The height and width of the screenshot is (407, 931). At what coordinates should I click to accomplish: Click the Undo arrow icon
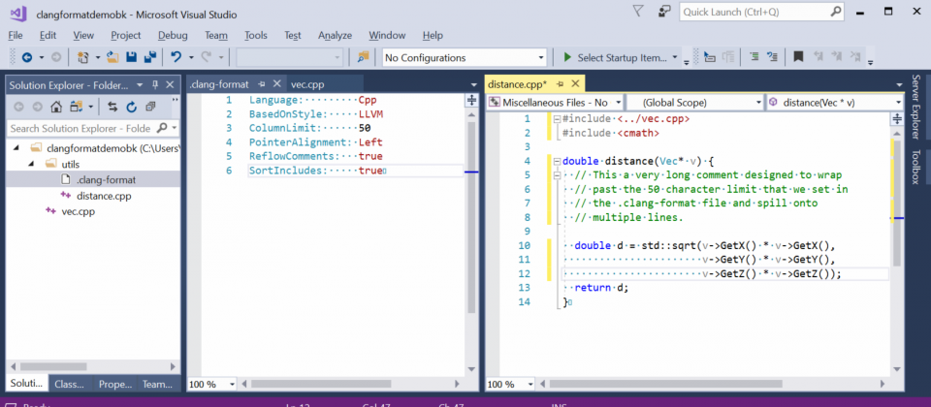[176, 57]
